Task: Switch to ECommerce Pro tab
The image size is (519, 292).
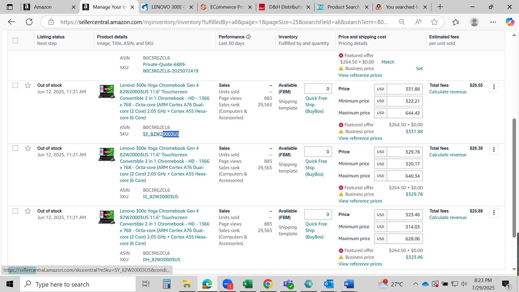Action: click(x=227, y=7)
